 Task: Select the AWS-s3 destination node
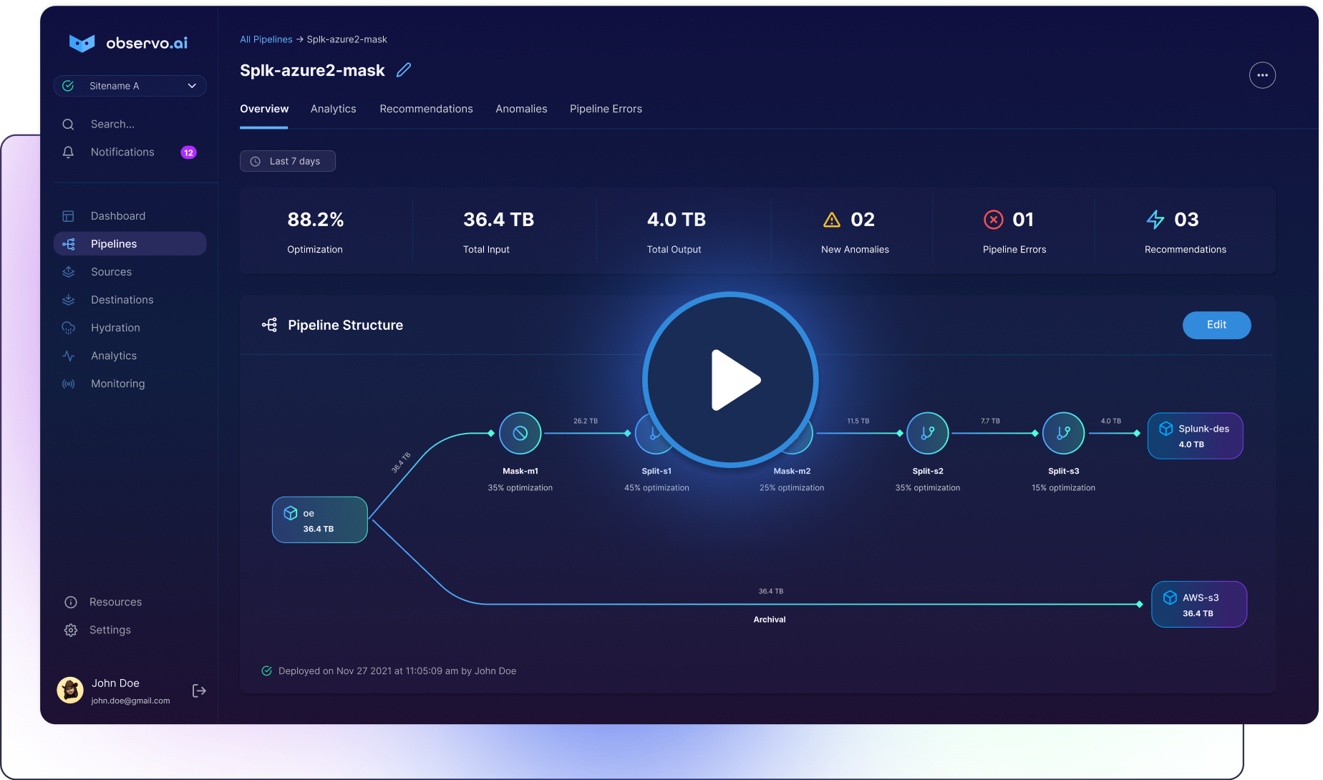click(x=1198, y=604)
